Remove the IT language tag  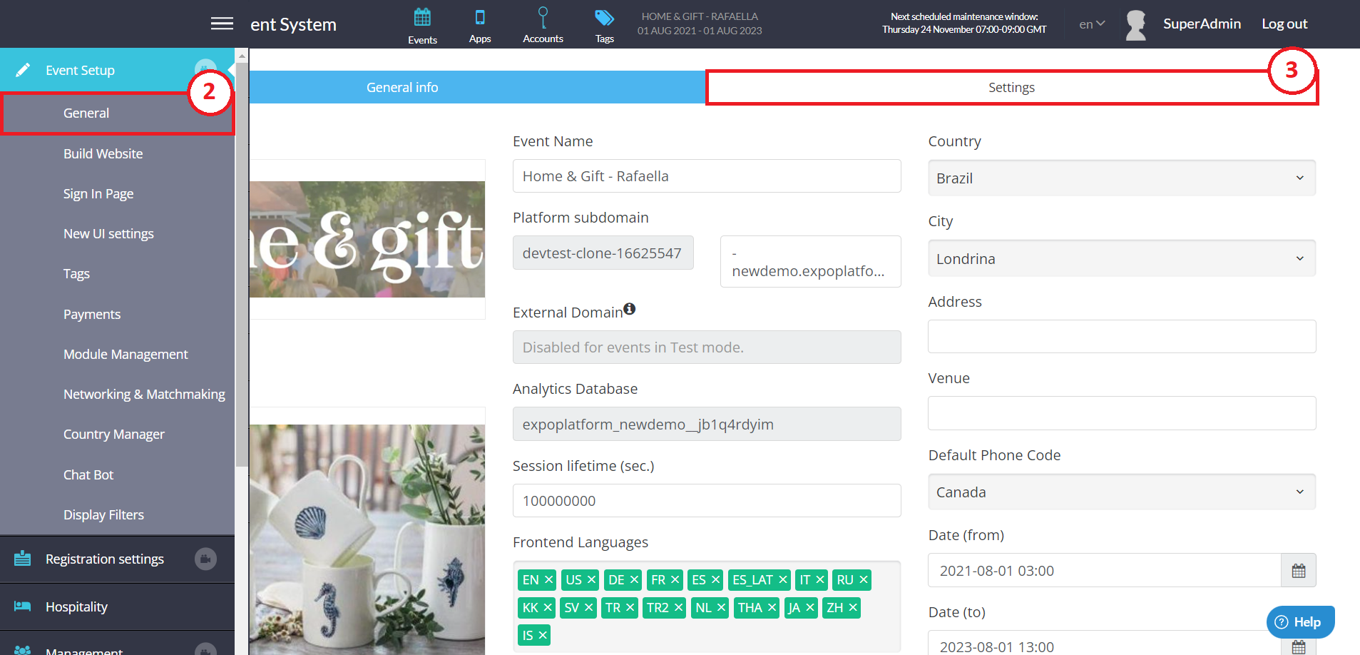(820, 580)
